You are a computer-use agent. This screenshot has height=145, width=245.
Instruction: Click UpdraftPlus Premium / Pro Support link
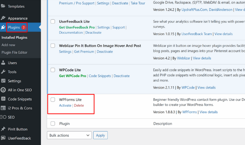point(77,3)
